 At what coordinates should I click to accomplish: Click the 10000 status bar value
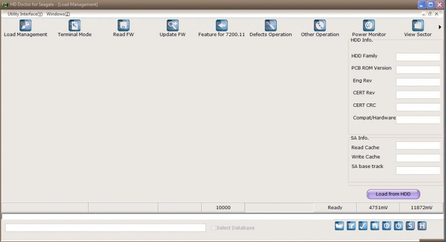[x=223, y=208]
